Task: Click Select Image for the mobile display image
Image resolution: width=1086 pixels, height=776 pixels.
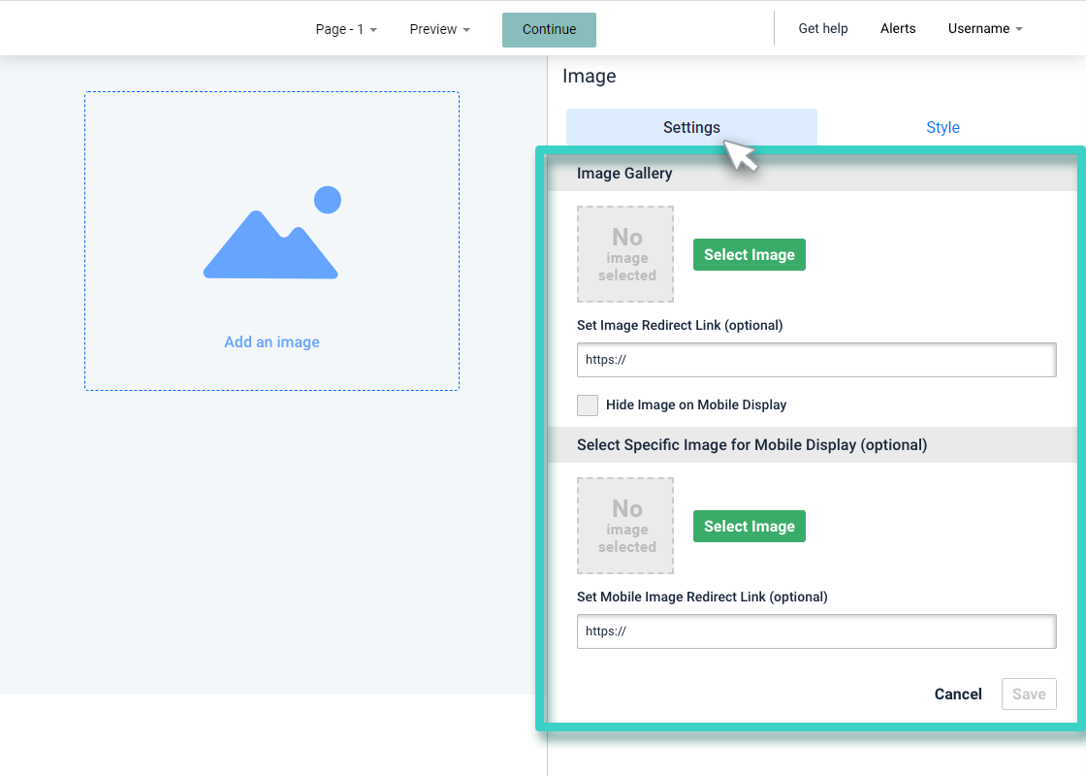Action: [x=750, y=527]
